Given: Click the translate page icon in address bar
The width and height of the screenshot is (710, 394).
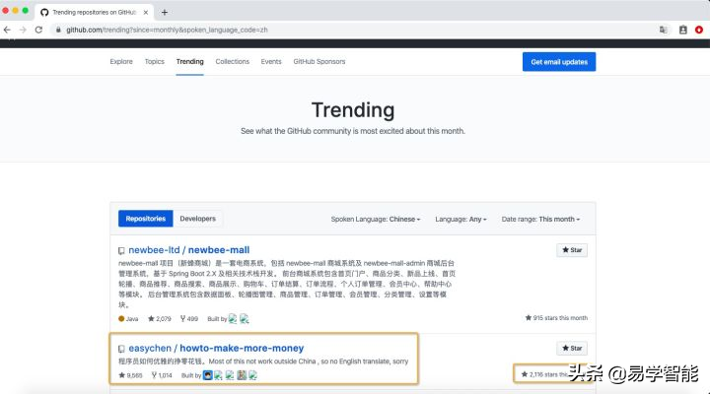Looking at the screenshot, I should (x=663, y=30).
